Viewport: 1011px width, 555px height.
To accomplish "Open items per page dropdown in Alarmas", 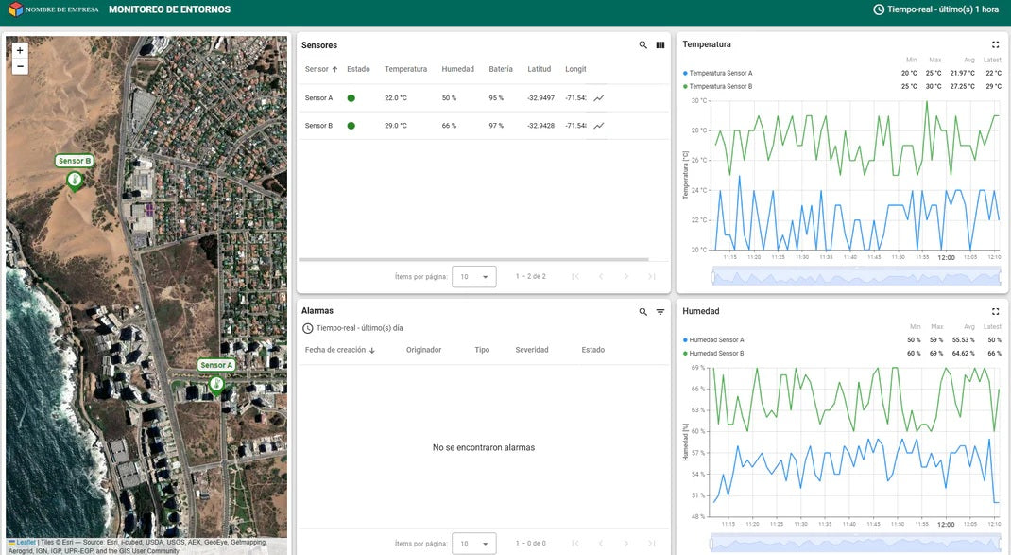I will point(474,544).
